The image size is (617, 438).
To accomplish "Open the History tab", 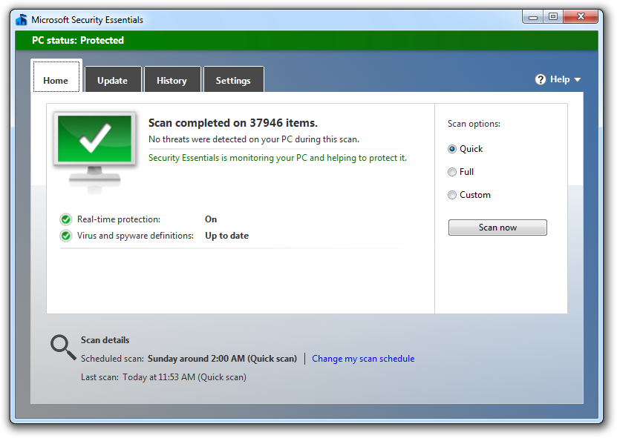I will click(x=172, y=79).
